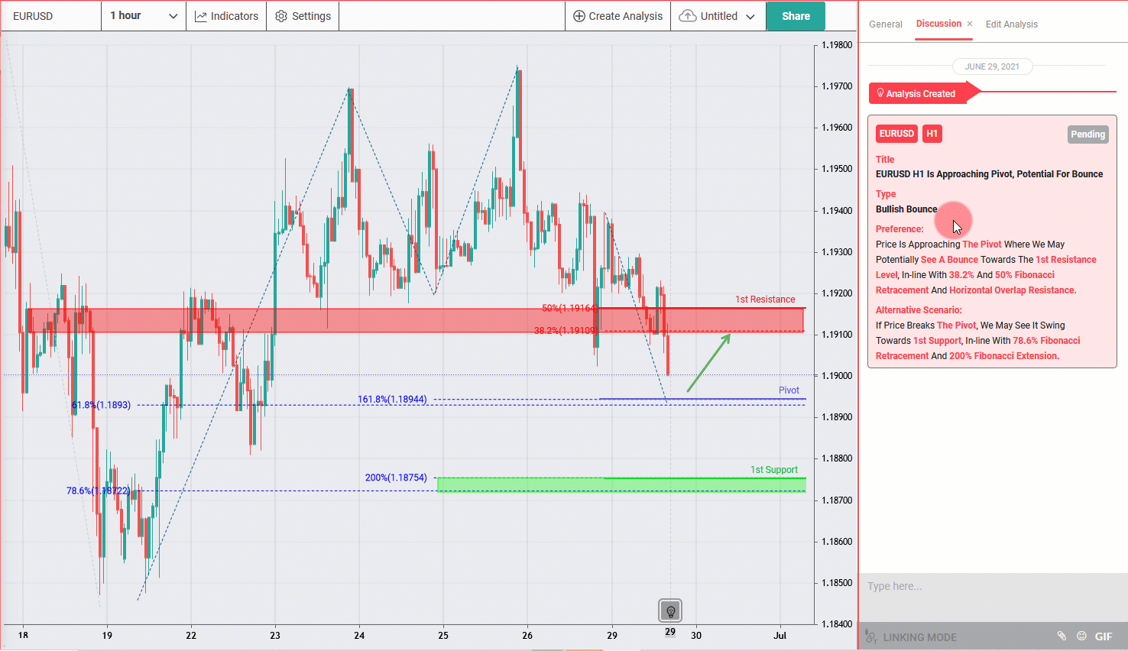The height and width of the screenshot is (651, 1128).
Task: Click Create Analysis
Action: pyautogui.click(x=617, y=16)
